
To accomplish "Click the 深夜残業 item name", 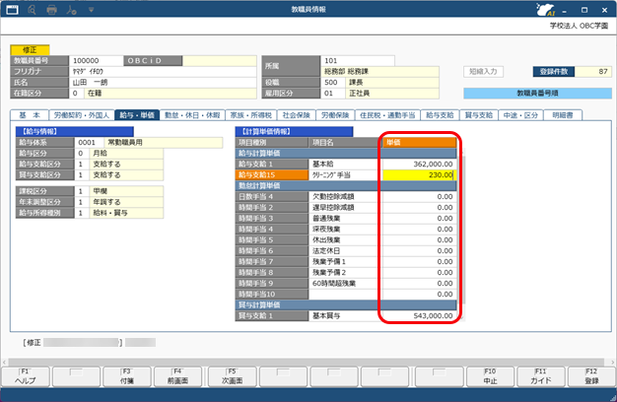I will tap(326, 229).
